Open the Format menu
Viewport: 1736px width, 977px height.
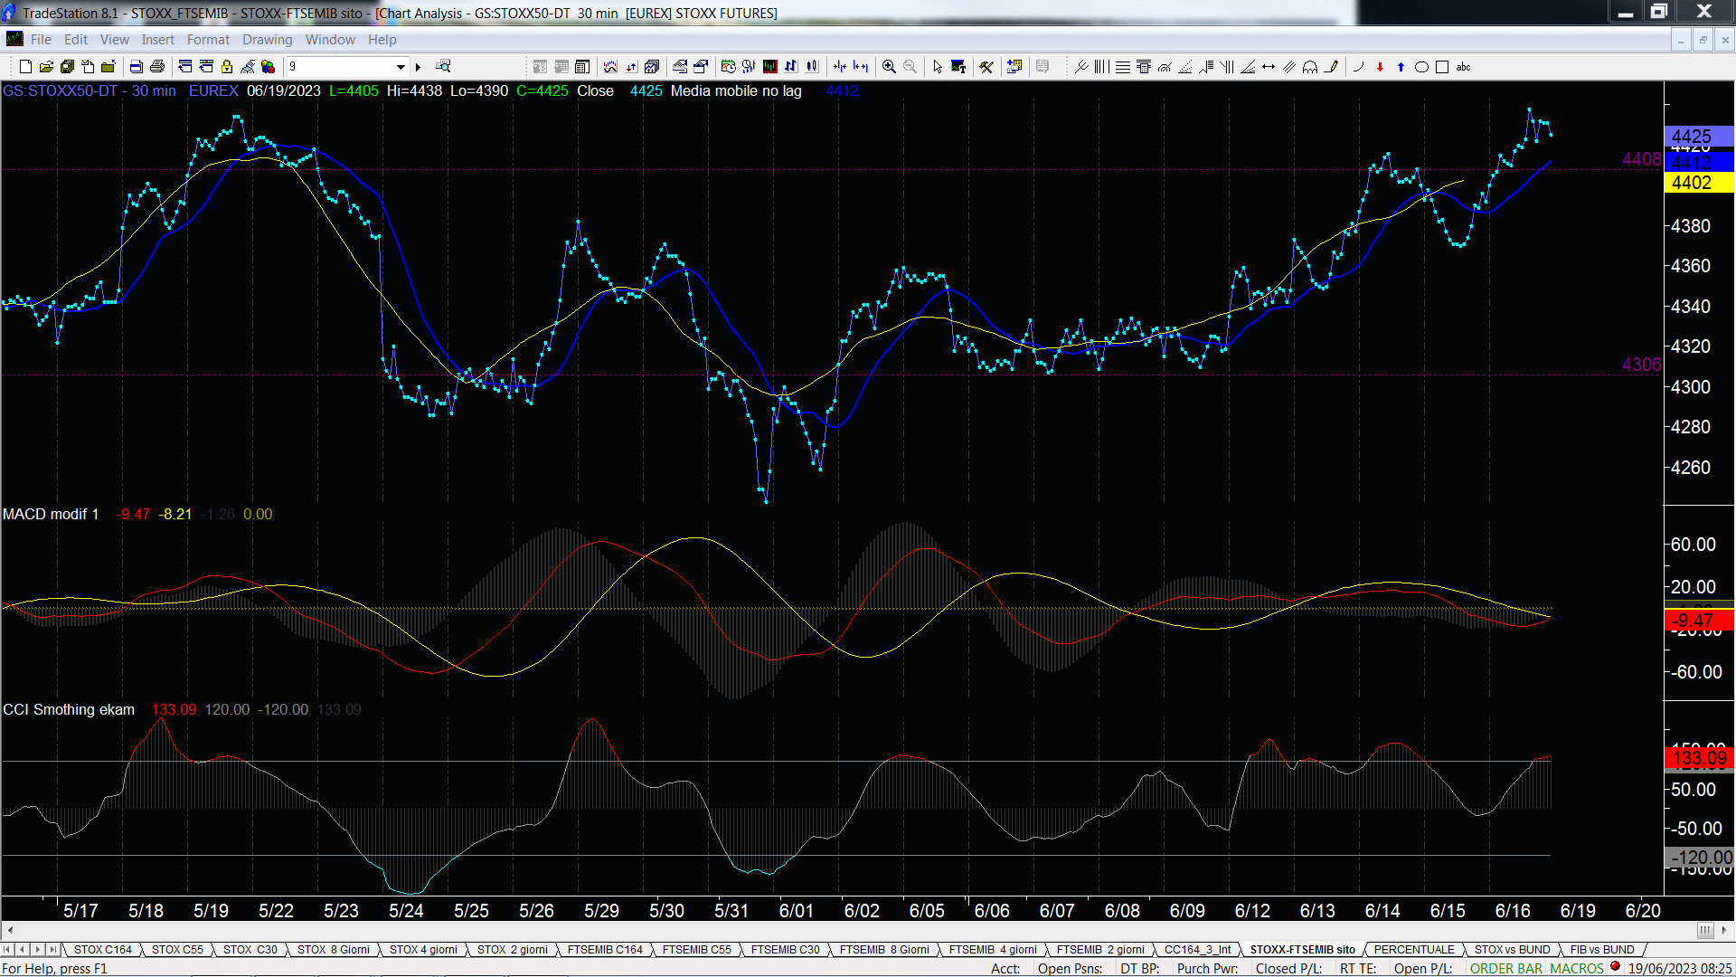(208, 40)
